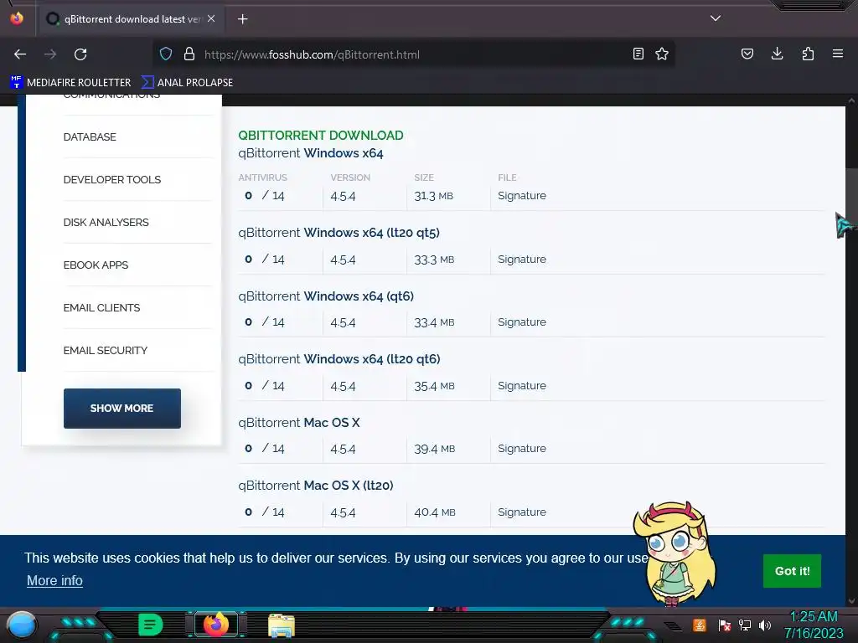
Task: Select the qBittorrent download latest version tab
Action: click(x=130, y=19)
